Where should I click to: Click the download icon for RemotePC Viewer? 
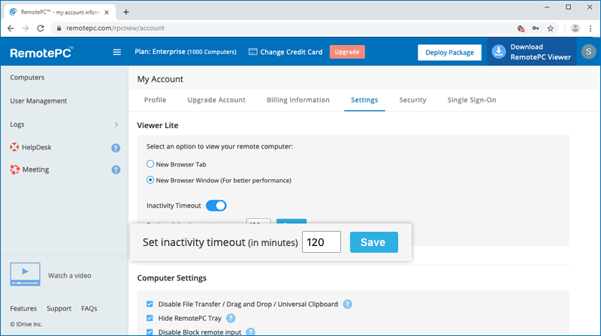[x=499, y=52]
